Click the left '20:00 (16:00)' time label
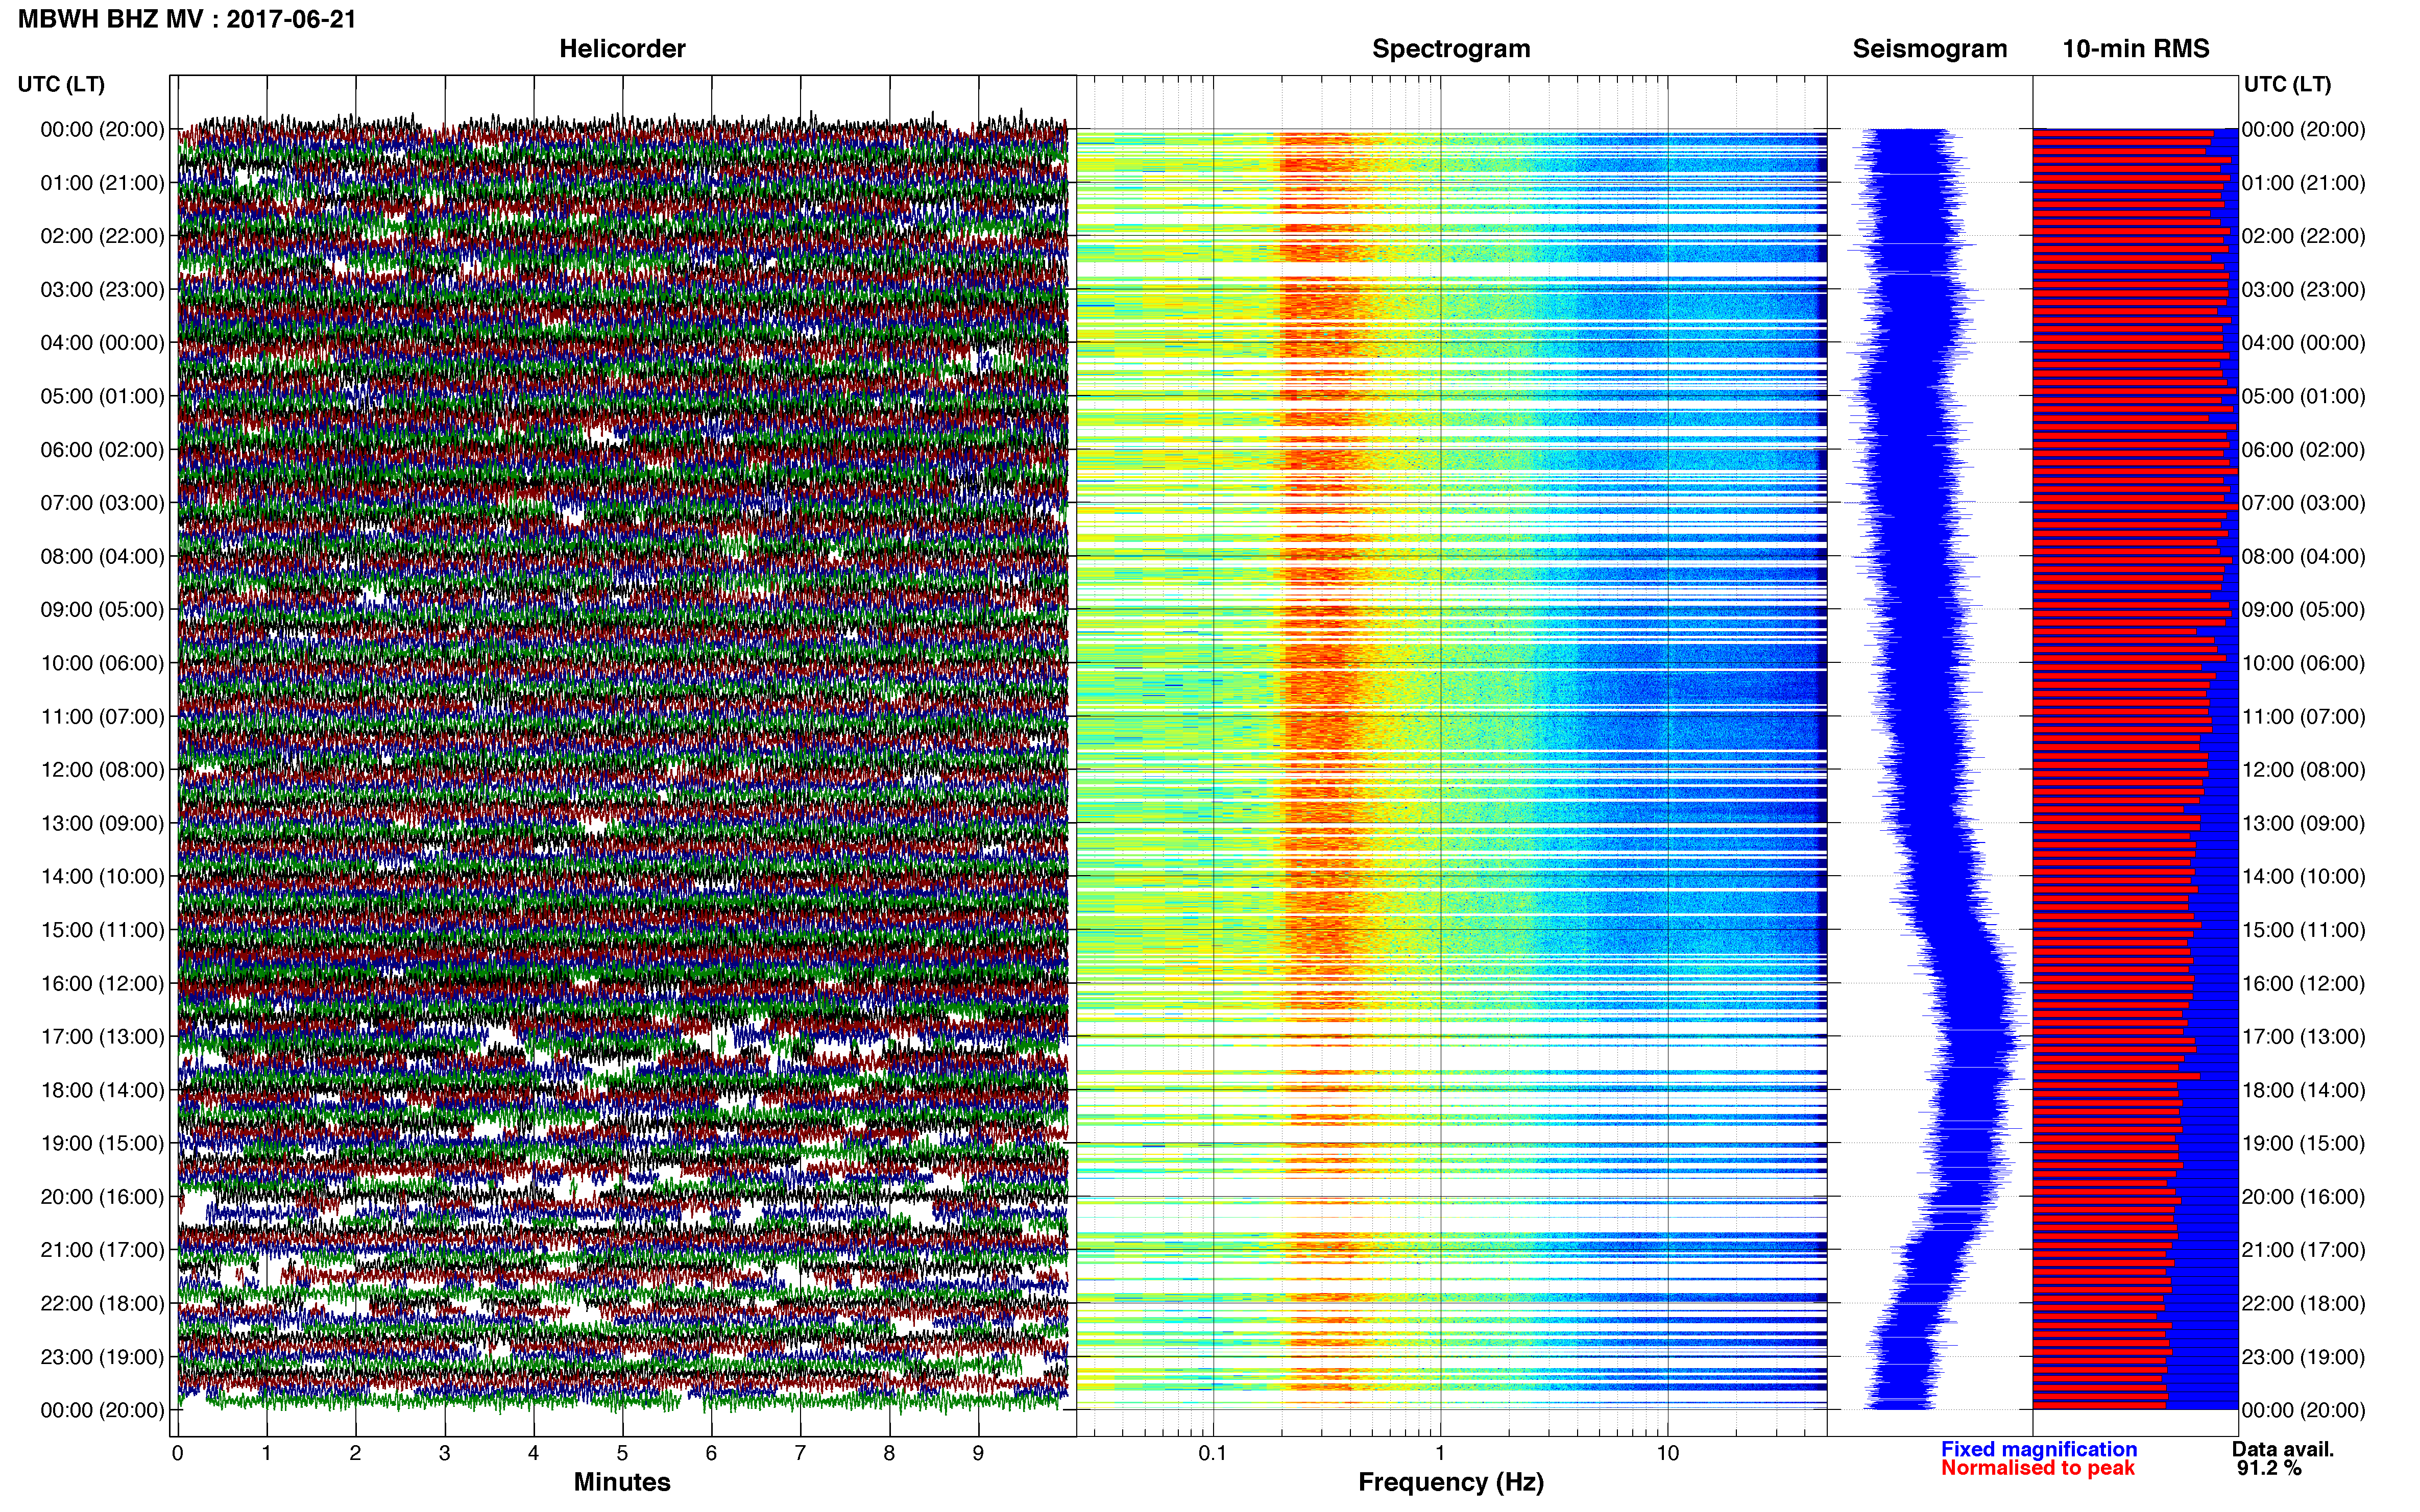Viewport: 2420px width, 1512px height. 102,1197
